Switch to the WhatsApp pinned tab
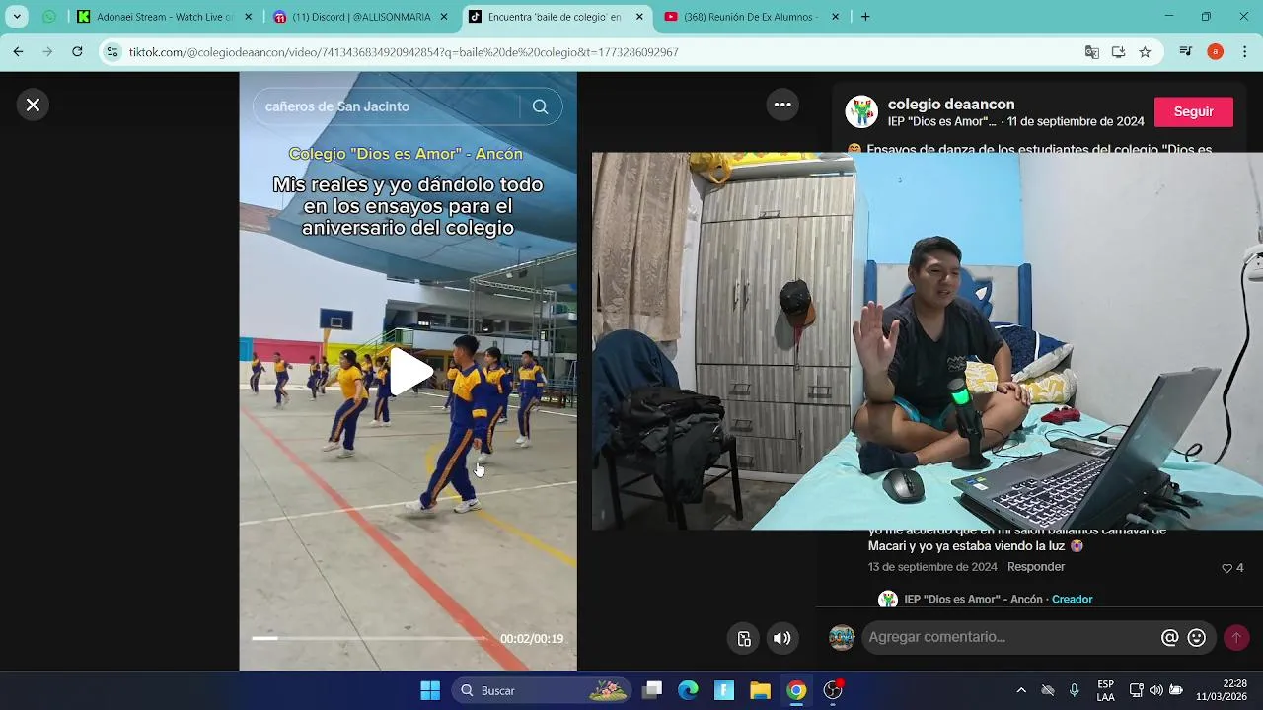The width and height of the screenshot is (1263, 710). (x=49, y=17)
